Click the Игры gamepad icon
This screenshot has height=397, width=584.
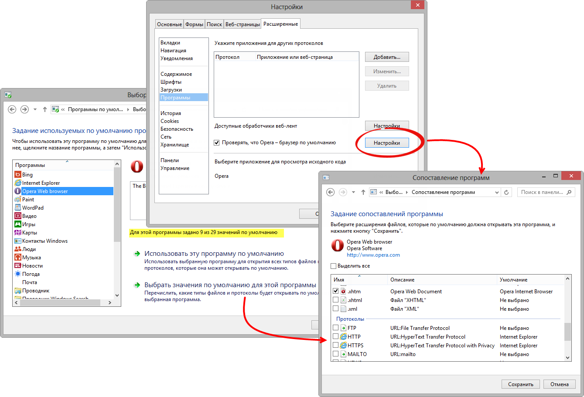(x=18, y=224)
